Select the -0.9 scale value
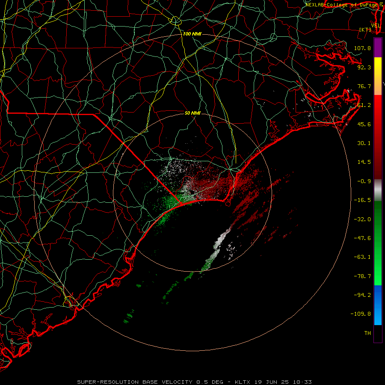The height and width of the screenshot is (385, 385). [x=364, y=181]
